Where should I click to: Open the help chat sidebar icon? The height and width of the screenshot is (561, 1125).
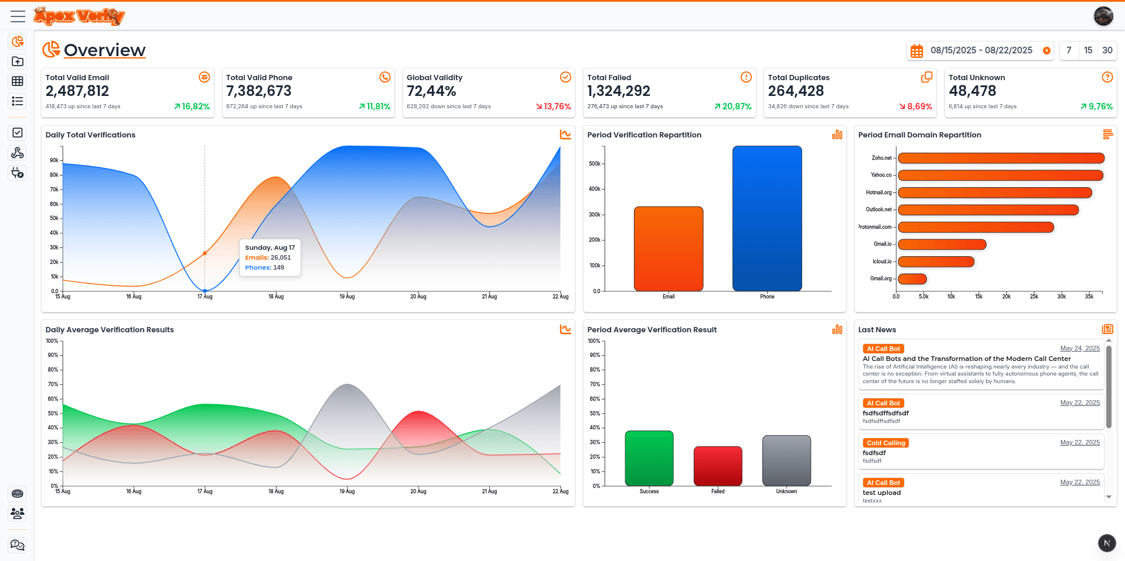tap(18, 545)
